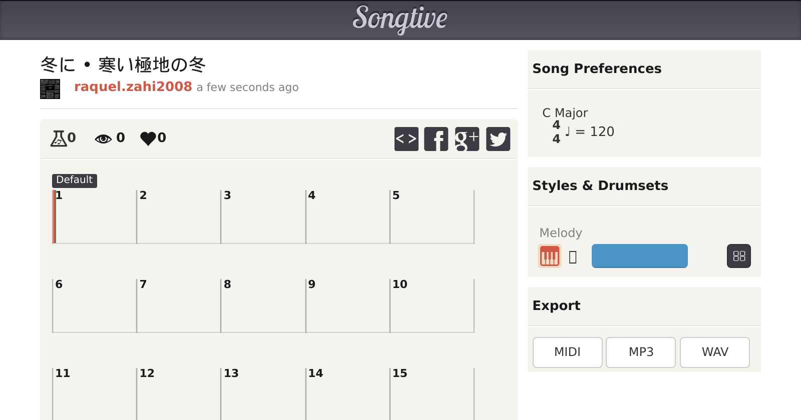The width and height of the screenshot is (801, 420).
Task: Open raquel.zahi2008 user profile
Action: coord(133,86)
